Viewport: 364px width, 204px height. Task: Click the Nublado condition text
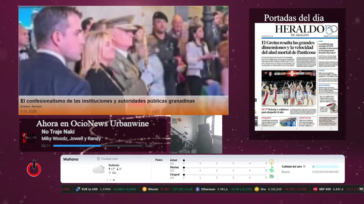pyautogui.click(x=114, y=165)
